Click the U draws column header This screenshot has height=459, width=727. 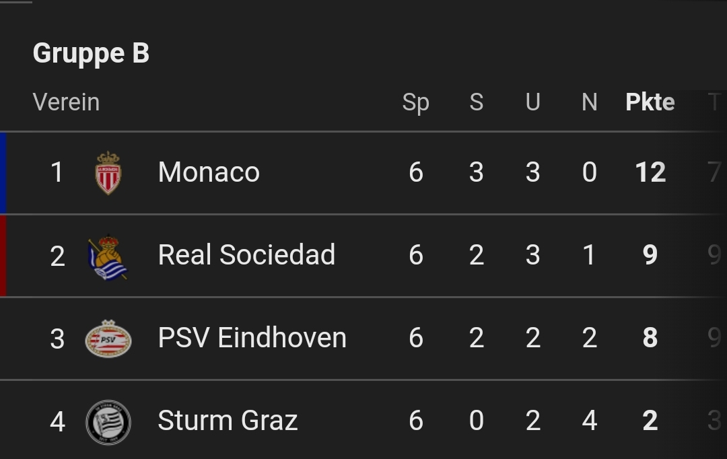click(x=532, y=102)
